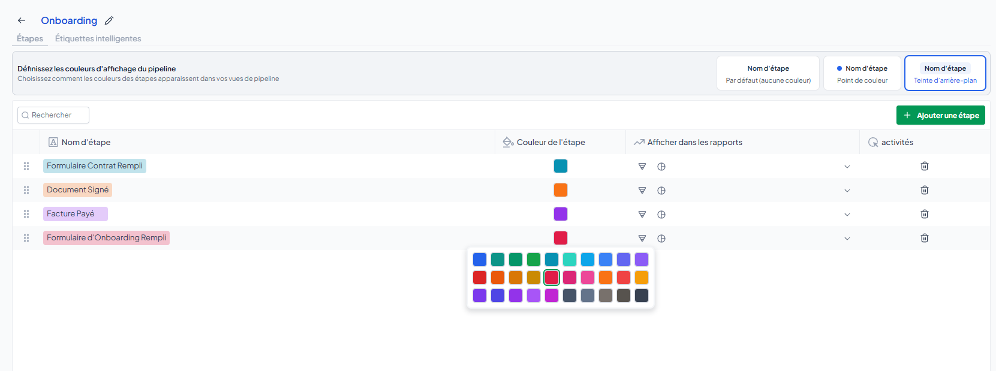Viewport: 996px width, 371px height.
Task: Pick the magenta swatch in bottom palette row
Action: (552, 295)
